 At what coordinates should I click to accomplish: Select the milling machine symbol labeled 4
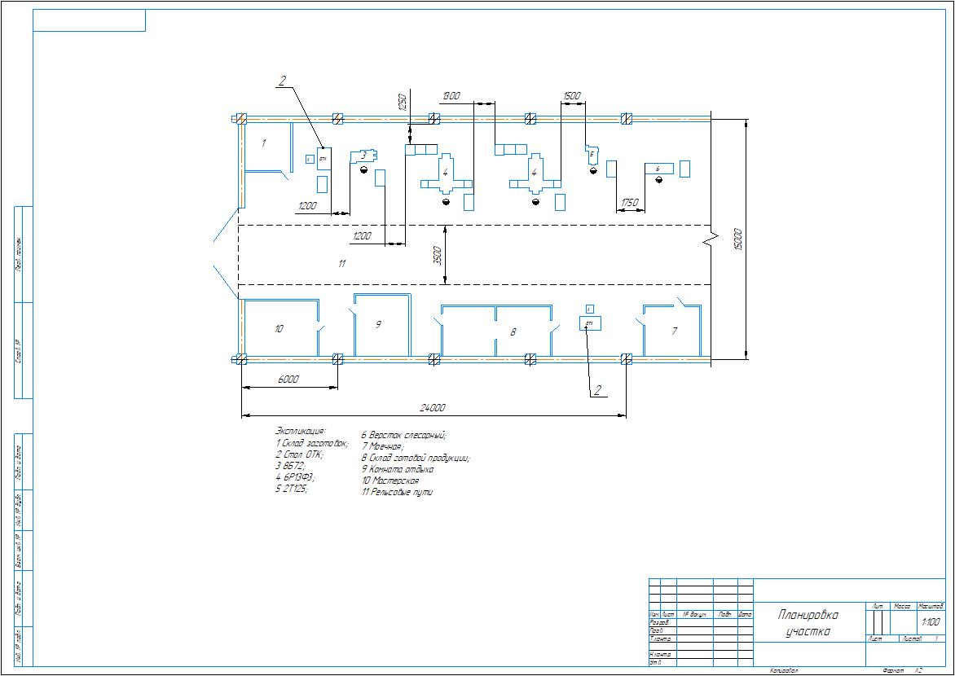click(x=446, y=172)
